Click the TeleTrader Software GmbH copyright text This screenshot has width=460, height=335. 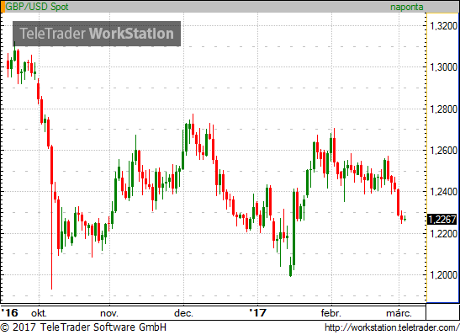pos(83,327)
